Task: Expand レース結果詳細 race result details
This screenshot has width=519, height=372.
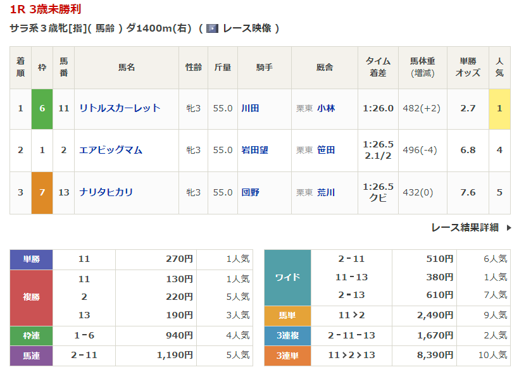Action: [465, 228]
